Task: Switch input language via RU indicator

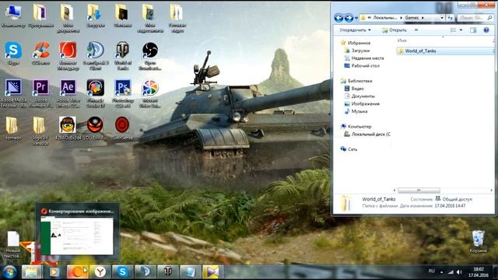Action: click(x=431, y=271)
